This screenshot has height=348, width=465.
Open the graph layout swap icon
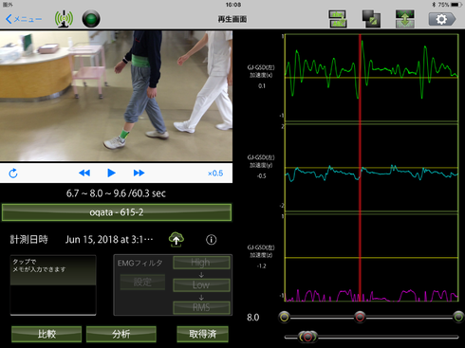338,19
